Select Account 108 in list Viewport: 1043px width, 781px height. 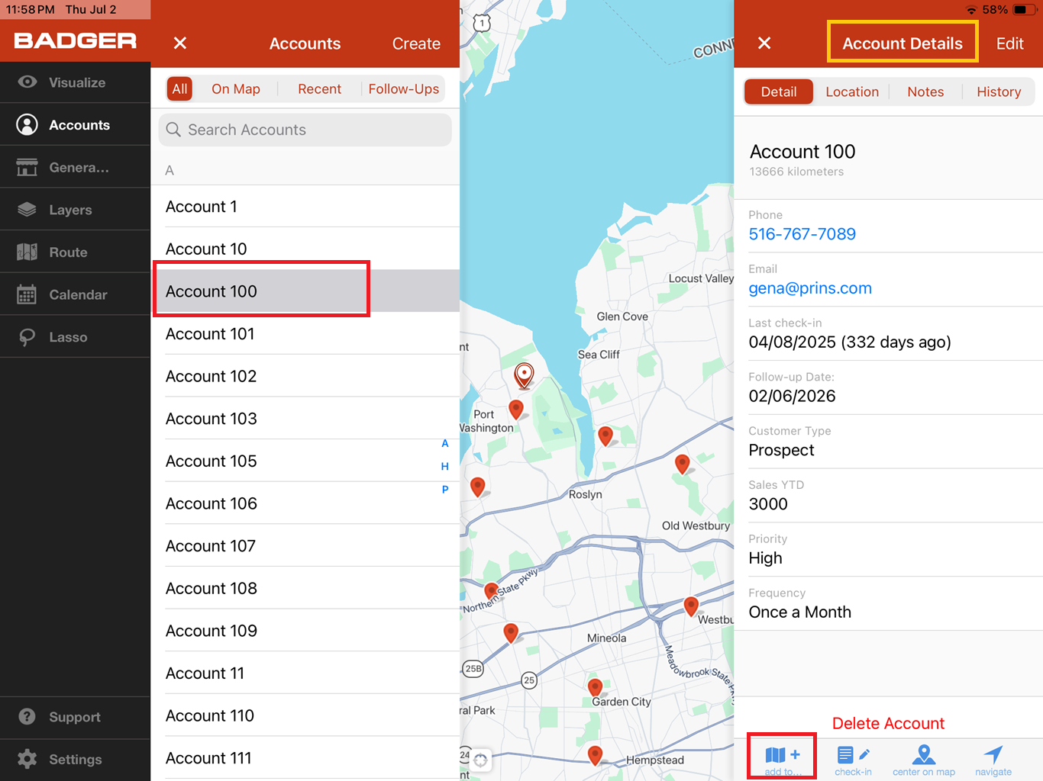pos(305,588)
